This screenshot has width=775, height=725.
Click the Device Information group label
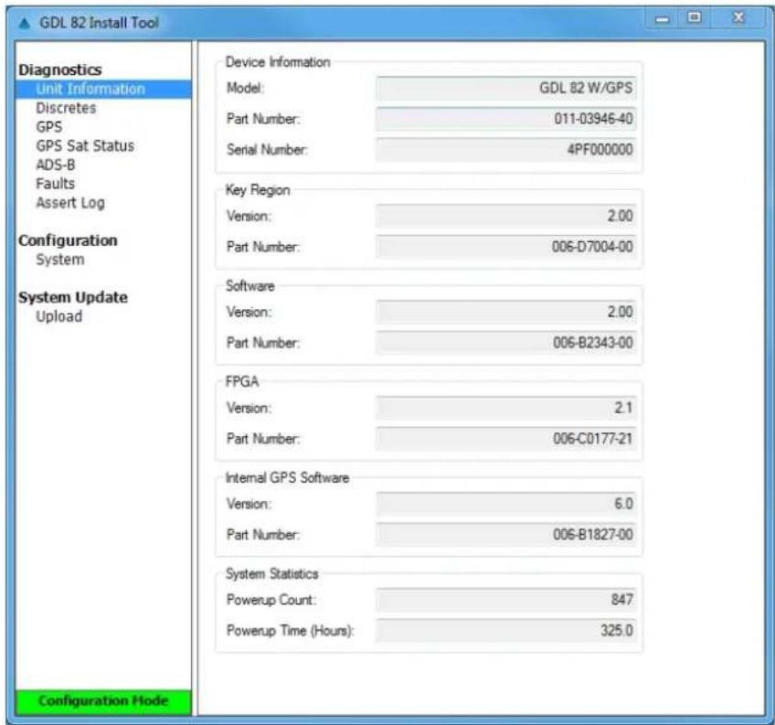pos(278,62)
